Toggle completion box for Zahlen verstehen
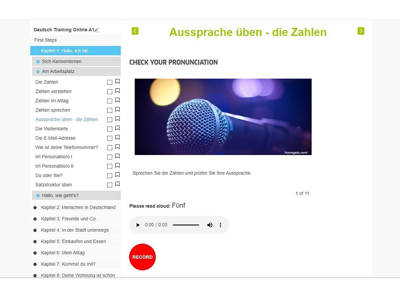 click(109, 92)
